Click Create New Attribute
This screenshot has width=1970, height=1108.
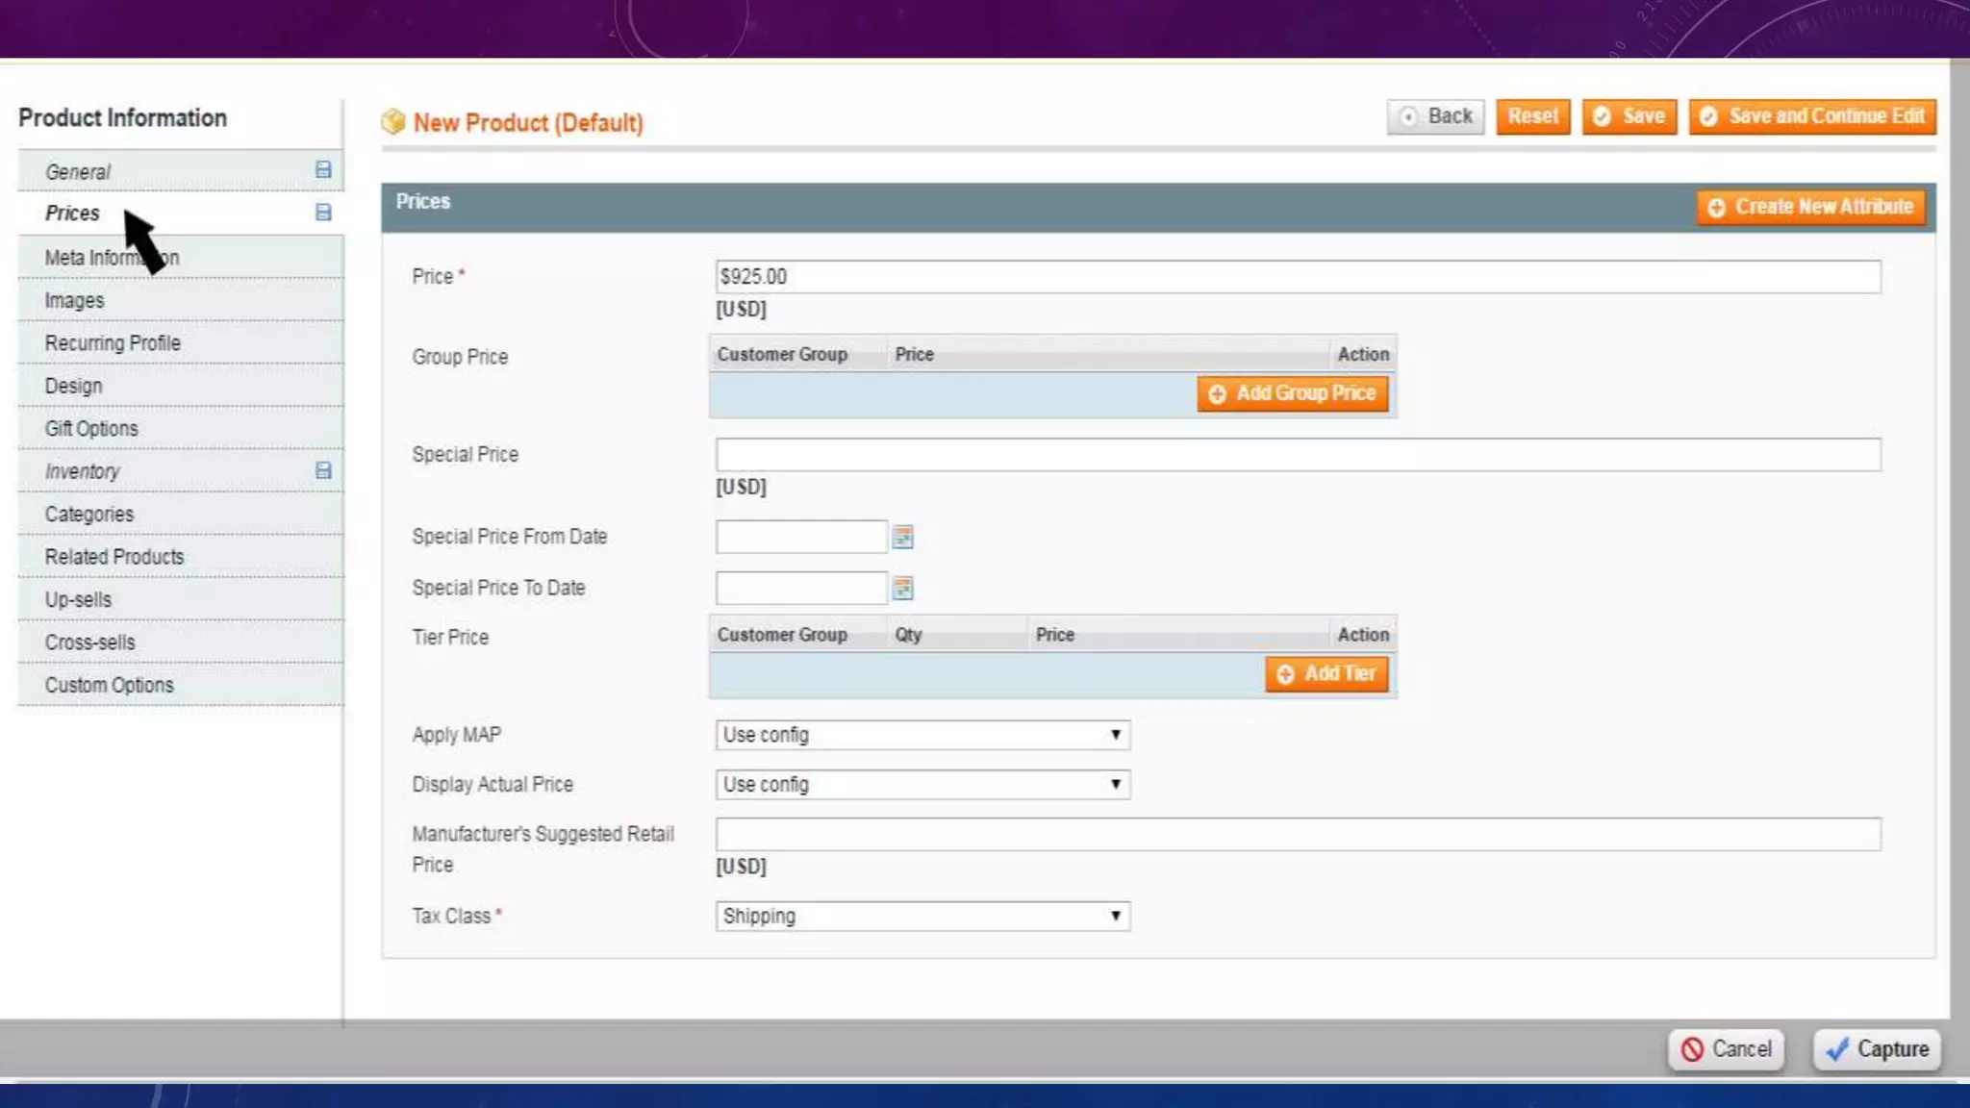tap(1810, 207)
